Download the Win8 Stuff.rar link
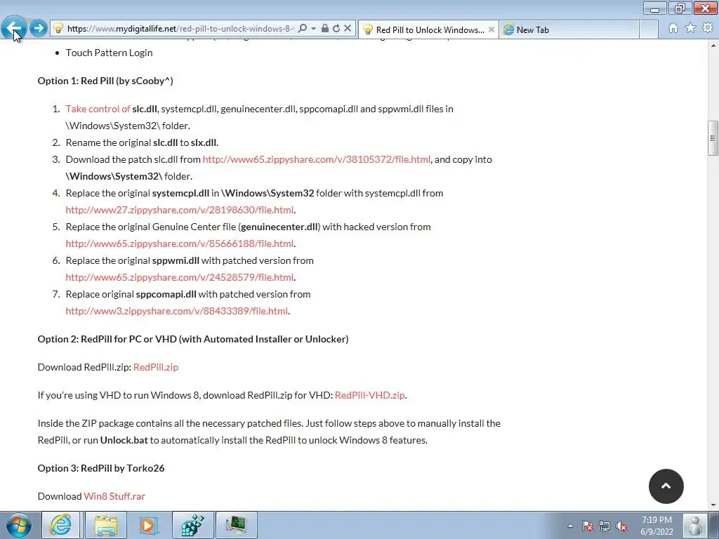The height and width of the screenshot is (539, 719). [114, 496]
